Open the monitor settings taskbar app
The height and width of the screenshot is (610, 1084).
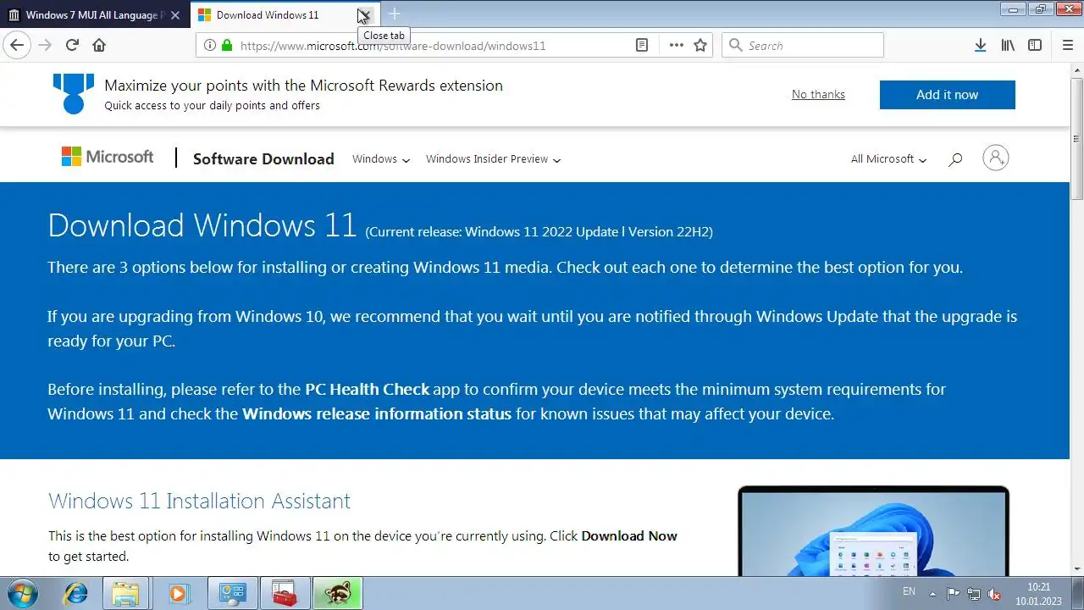click(232, 593)
